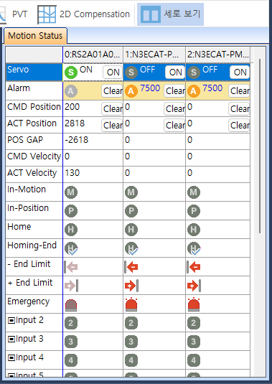
Task: Click orange alarm A icon of axis 2
Action: pos(194,91)
